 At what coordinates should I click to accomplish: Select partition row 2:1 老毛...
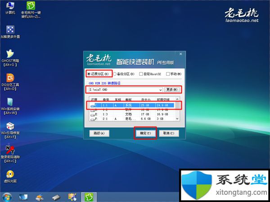click(132, 119)
